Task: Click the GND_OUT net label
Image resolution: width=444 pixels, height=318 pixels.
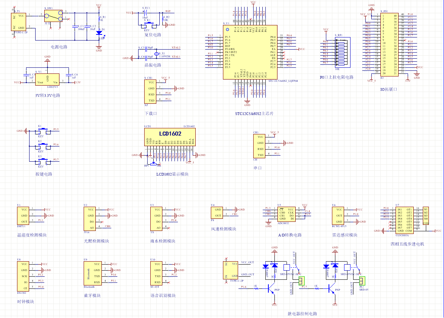Action: pyautogui.click(x=248, y=274)
